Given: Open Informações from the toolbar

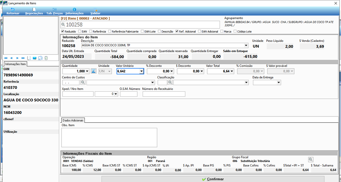Looking at the screenshot, I should point(74,11).
